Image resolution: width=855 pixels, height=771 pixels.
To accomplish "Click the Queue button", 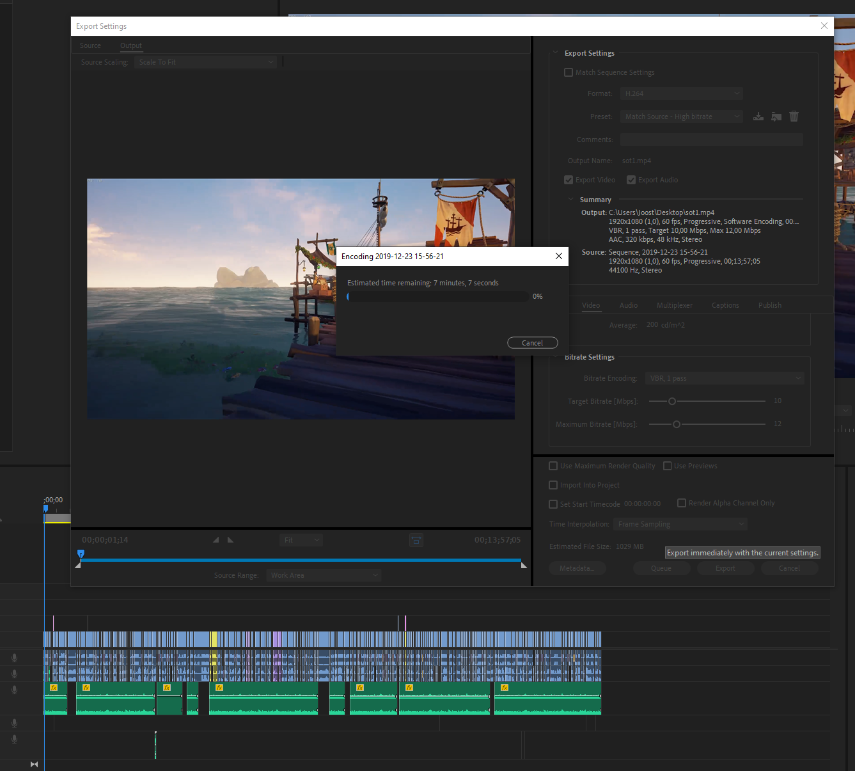I will tap(661, 568).
